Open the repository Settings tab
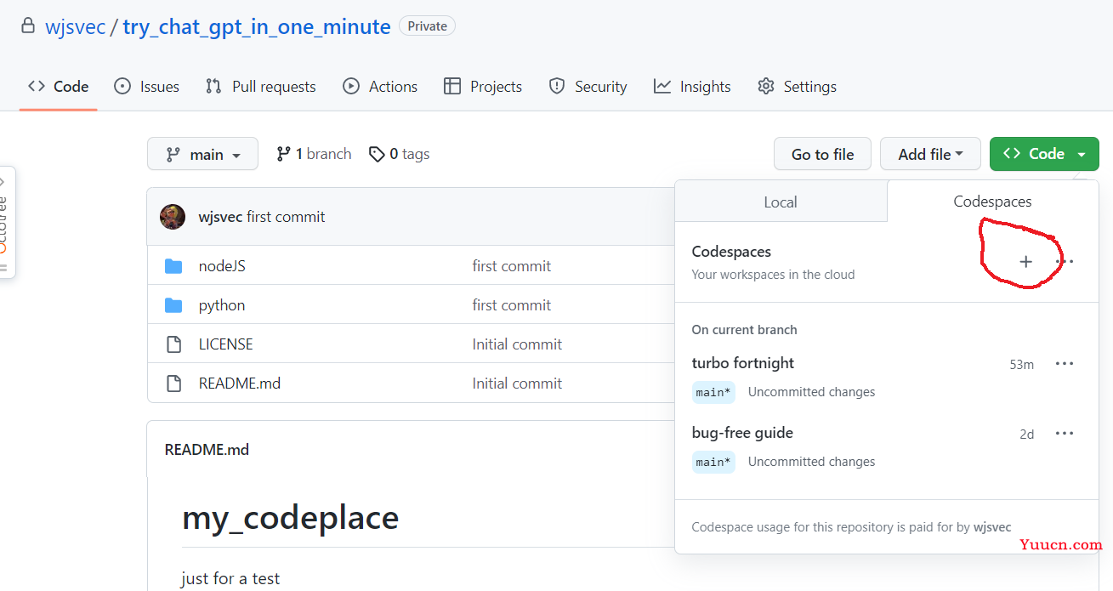Screen dimensions: 1113x591 click(797, 87)
